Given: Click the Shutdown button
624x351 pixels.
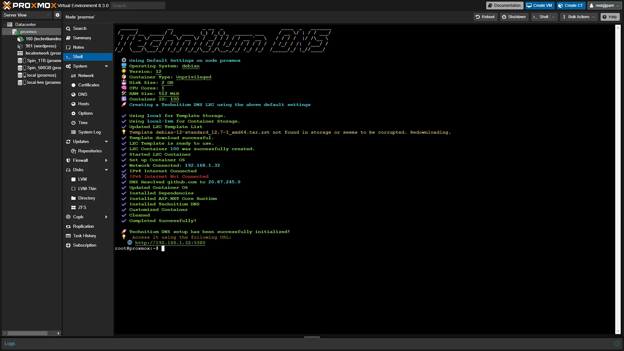Looking at the screenshot, I should [514, 17].
